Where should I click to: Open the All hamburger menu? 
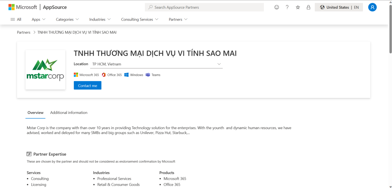pyautogui.click(x=12, y=19)
